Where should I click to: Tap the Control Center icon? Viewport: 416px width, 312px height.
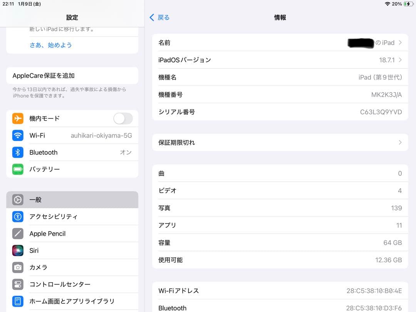click(x=18, y=284)
